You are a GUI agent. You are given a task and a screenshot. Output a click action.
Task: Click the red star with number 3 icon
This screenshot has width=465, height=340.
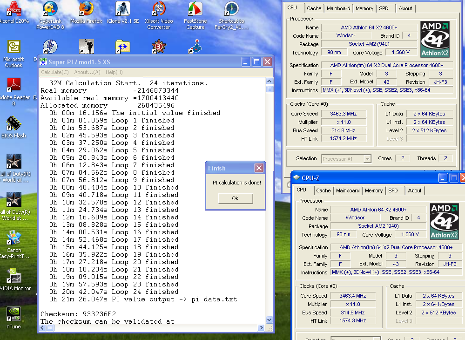(159, 47)
